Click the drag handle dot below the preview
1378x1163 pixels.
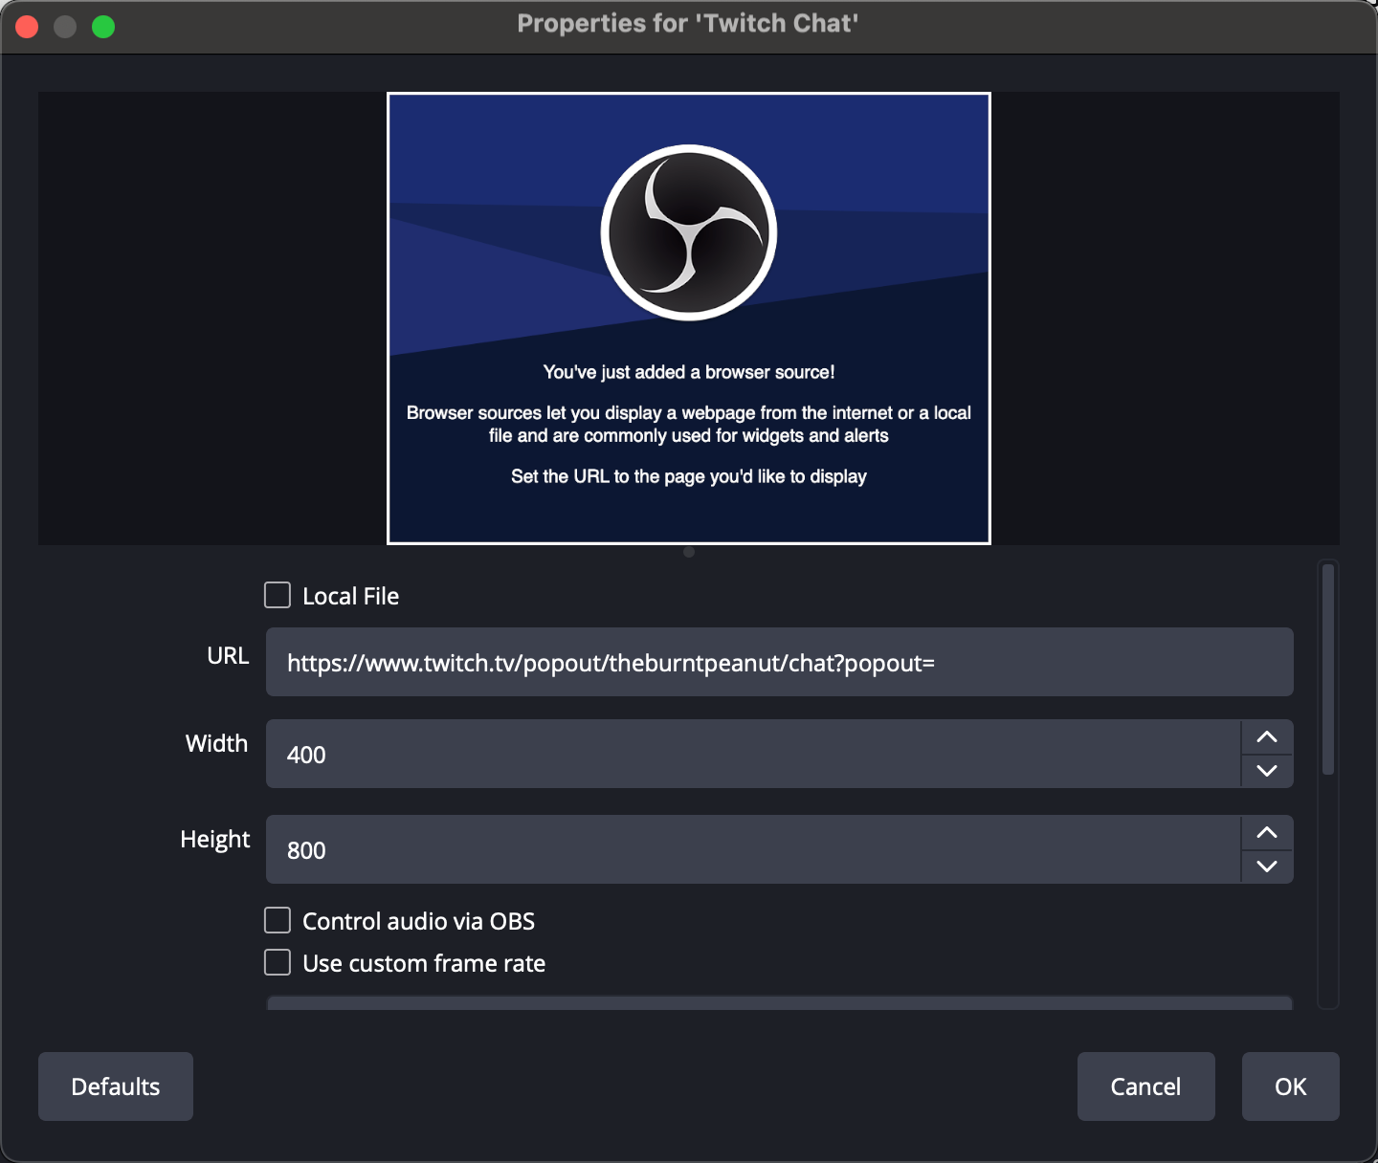[688, 552]
